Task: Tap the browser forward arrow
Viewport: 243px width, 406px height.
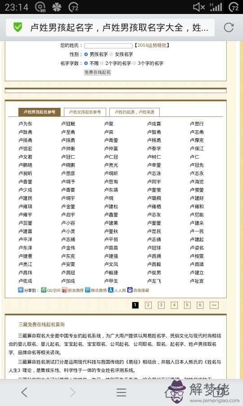Action: coord(72,392)
